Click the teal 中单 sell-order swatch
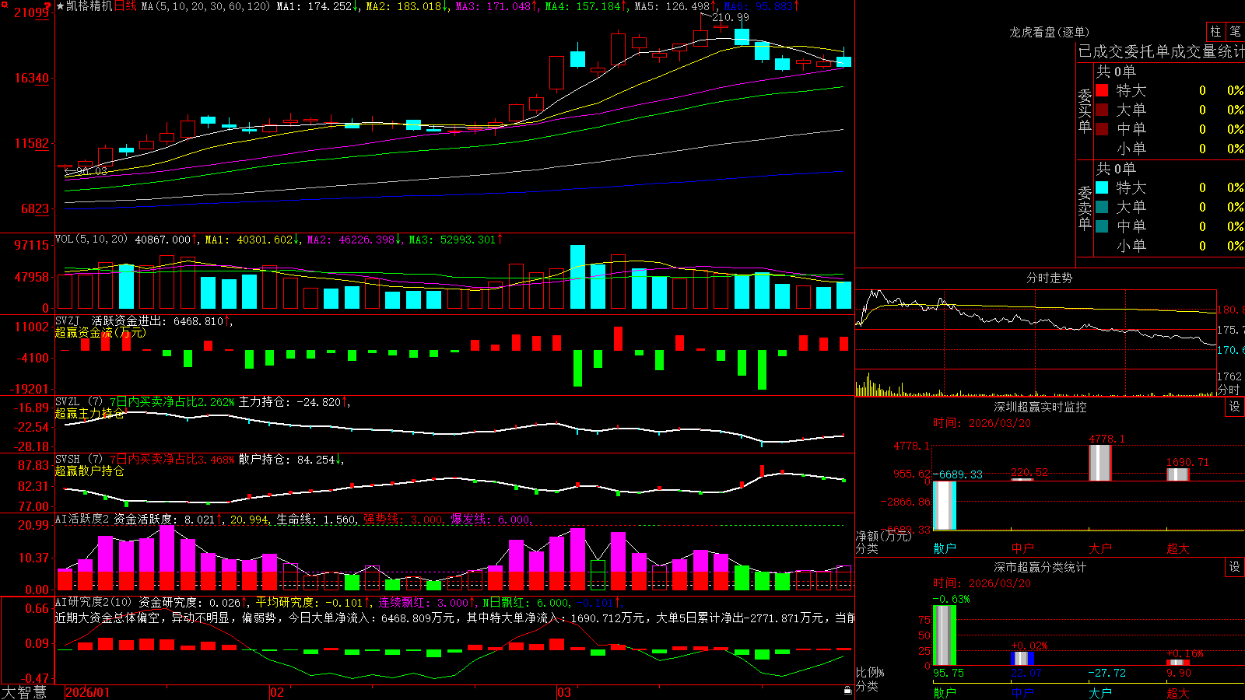This screenshot has height=700, width=1245. pos(1102,226)
